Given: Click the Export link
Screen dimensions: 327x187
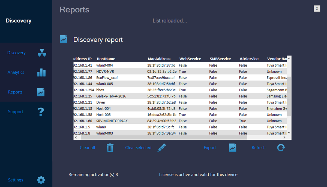Looking at the screenshot, I should tap(210, 148).
